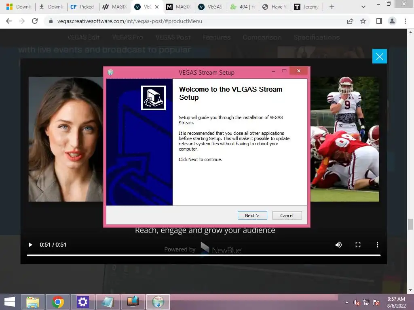
Task: Switch to the Have Y tab
Action: pyautogui.click(x=275, y=7)
